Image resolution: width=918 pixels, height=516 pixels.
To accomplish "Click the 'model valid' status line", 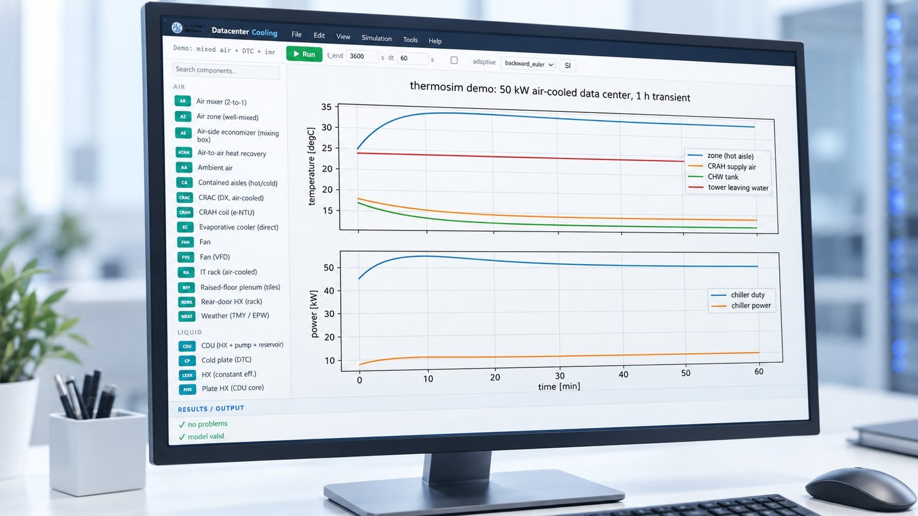I will pos(201,436).
